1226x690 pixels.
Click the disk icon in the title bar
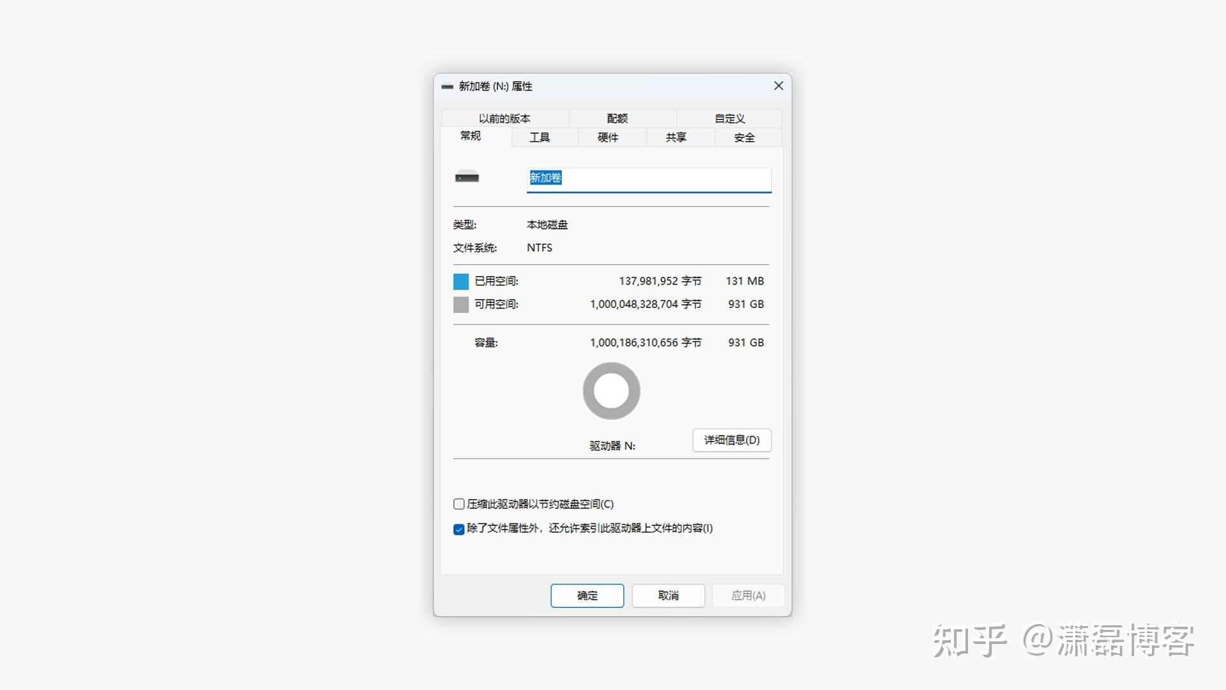coord(447,86)
